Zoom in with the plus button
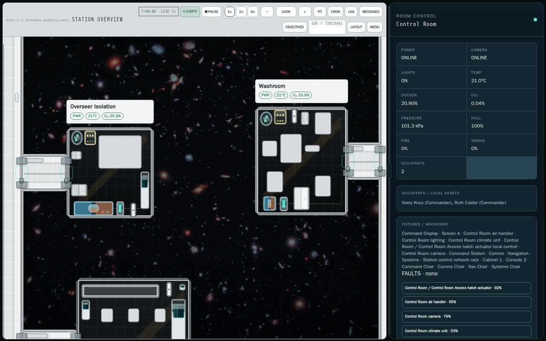This screenshot has width=546, height=341. pyautogui.click(x=305, y=12)
